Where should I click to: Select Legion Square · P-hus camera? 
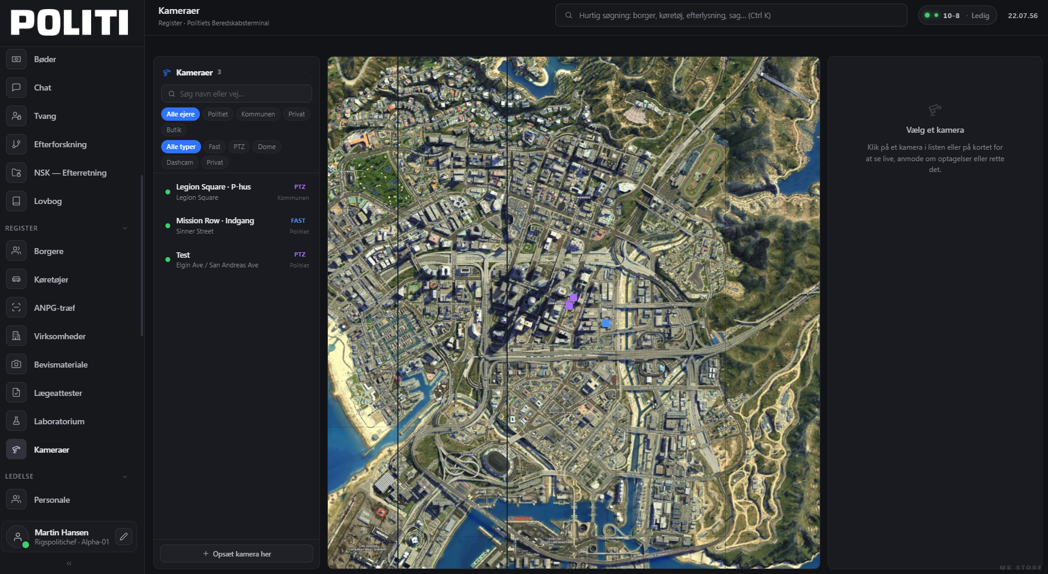237,192
